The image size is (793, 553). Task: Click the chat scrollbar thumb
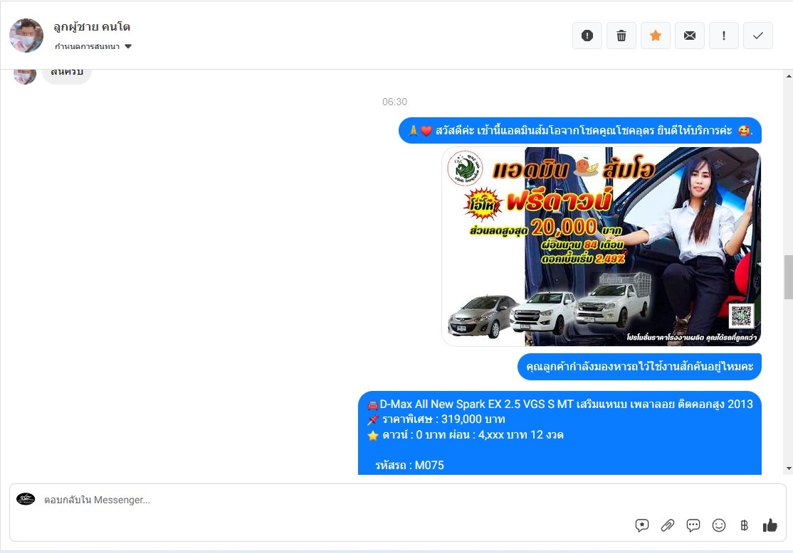point(789,277)
